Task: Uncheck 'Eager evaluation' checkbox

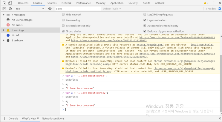Action: [145, 20]
